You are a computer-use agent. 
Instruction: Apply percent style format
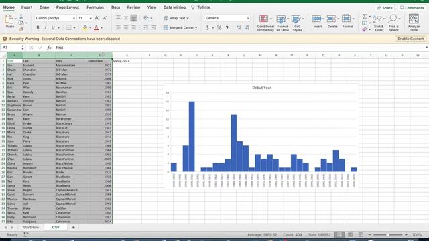219,27
